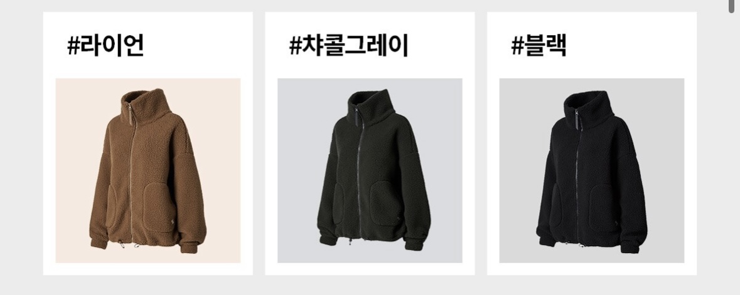Click the #블랙 color label
This screenshot has width=740, height=295.
[x=539, y=46]
